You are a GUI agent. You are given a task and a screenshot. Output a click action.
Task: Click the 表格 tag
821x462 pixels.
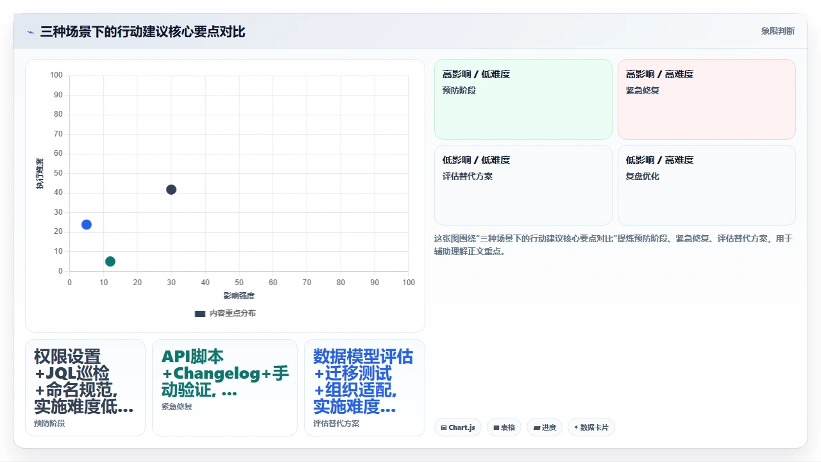(x=504, y=427)
